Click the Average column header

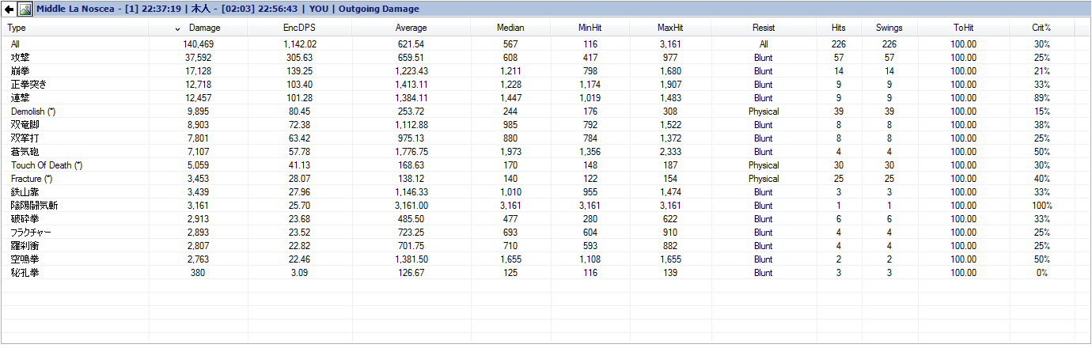tap(411, 28)
